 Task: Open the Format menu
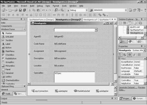[56, 6]
